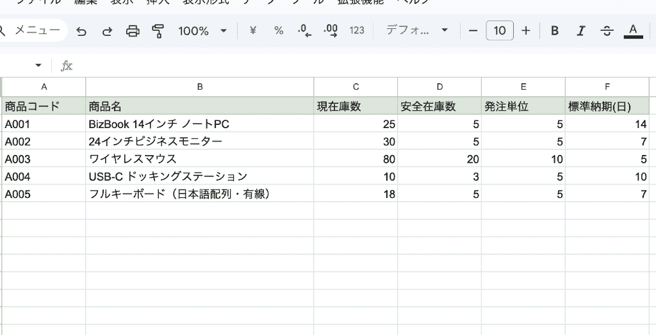The width and height of the screenshot is (656, 335).
Task: Click the undo arrow icon
Action: [81, 31]
